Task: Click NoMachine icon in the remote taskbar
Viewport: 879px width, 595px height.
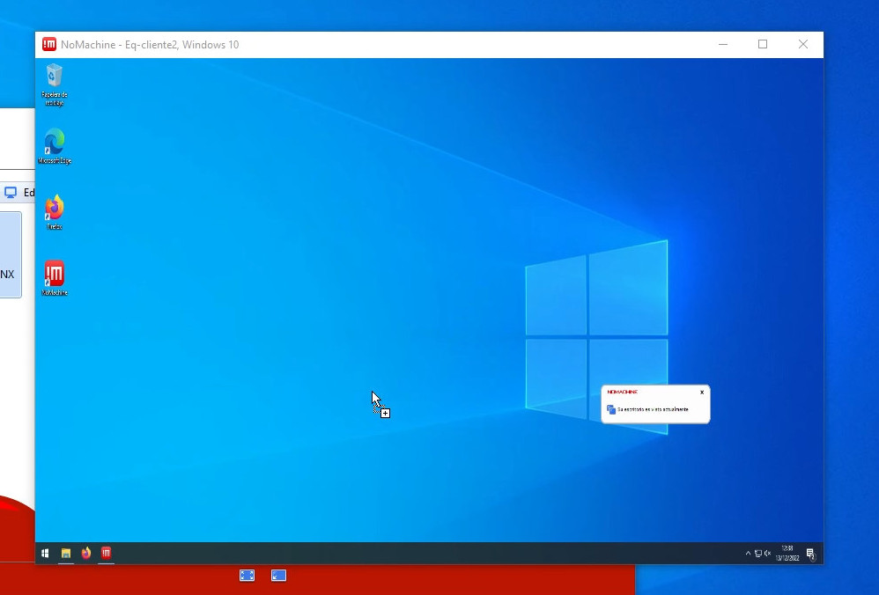Action: [x=107, y=554]
